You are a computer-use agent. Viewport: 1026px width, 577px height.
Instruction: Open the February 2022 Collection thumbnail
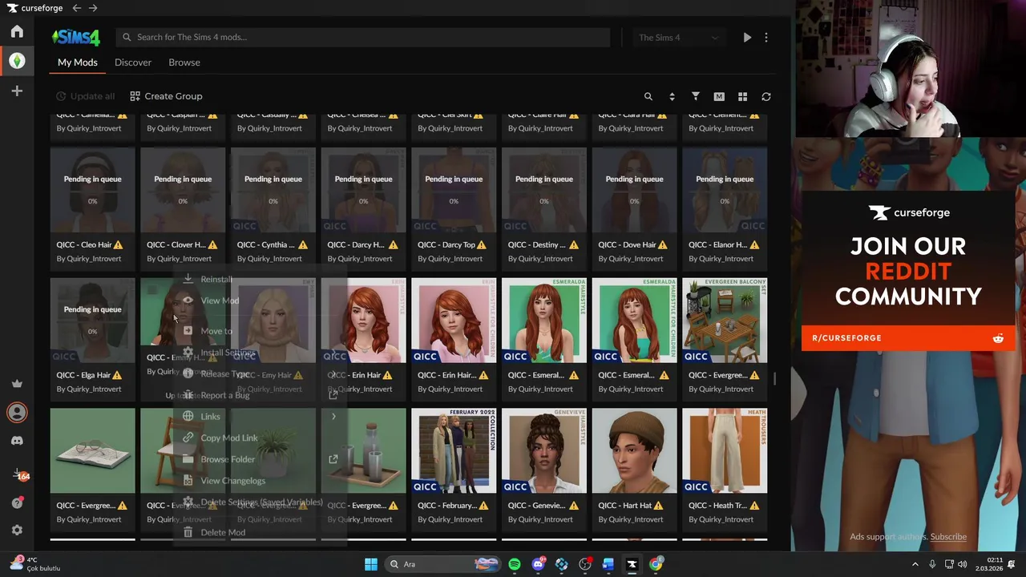454,451
